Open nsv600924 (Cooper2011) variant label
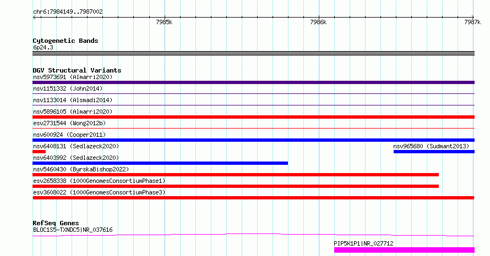The image size is (490, 256). click(69, 135)
